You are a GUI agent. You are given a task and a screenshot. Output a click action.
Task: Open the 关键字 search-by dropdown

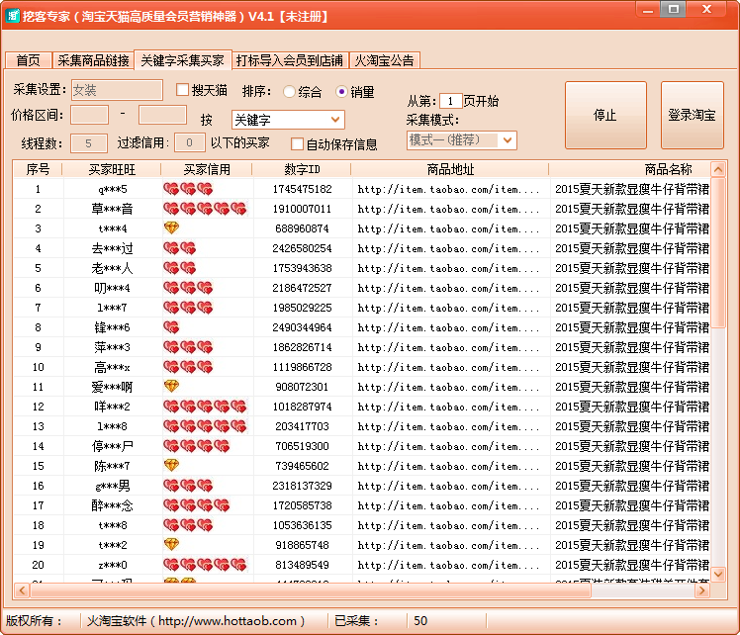288,120
